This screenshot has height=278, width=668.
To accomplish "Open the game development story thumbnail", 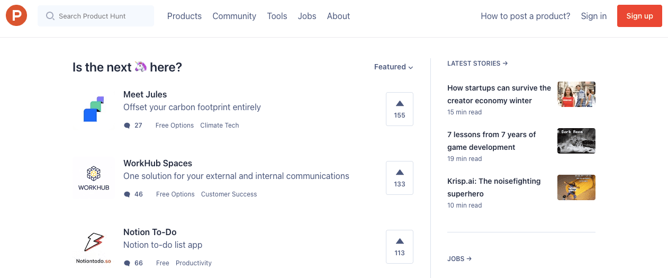I will pyautogui.click(x=576, y=141).
